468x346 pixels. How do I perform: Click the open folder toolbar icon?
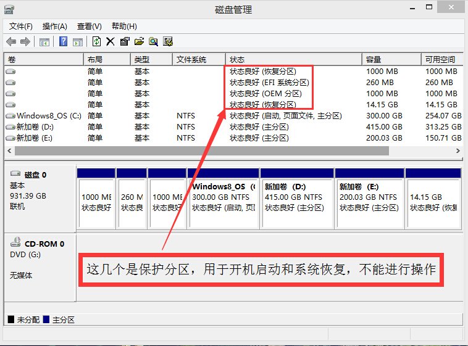(139, 41)
